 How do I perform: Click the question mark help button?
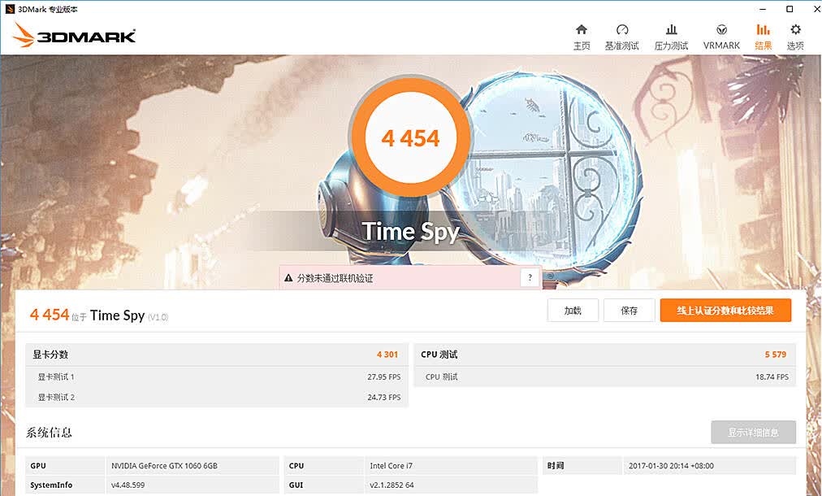click(530, 277)
